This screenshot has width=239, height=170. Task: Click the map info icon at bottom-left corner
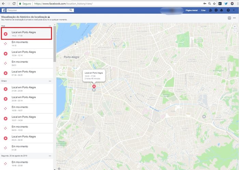tap(59, 169)
